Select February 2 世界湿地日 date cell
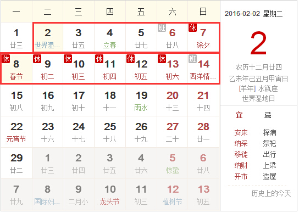 [x=47, y=37]
